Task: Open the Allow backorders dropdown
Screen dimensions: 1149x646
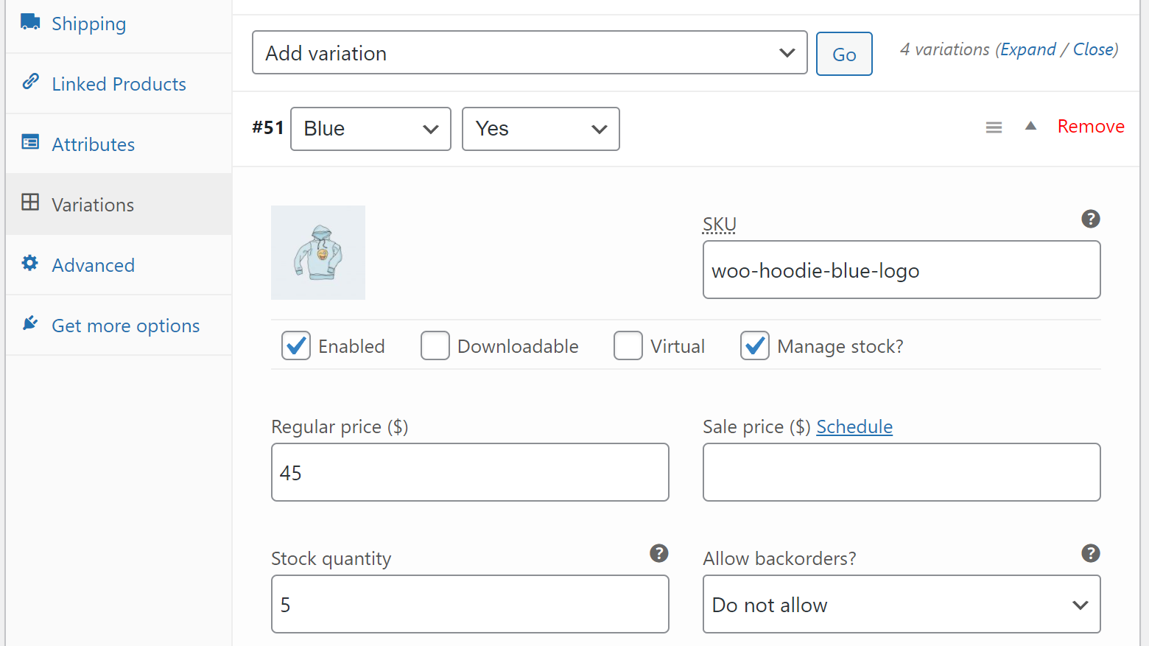Action: (902, 604)
